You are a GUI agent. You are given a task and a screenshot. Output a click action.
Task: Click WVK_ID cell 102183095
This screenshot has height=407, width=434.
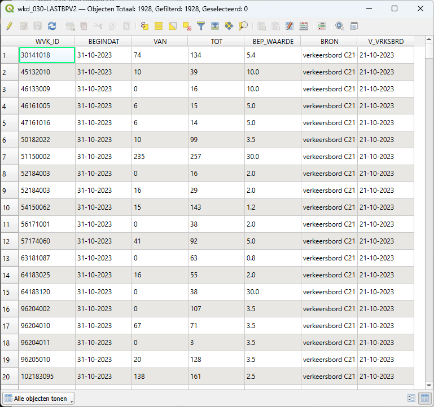[x=47, y=377]
